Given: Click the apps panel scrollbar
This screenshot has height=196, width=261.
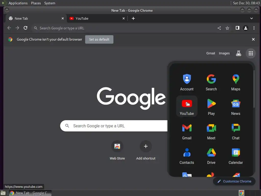Looking at the screenshot, I should click(x=254, y=89).
